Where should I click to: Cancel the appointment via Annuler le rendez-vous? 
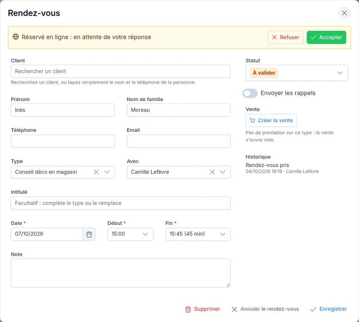265,309
